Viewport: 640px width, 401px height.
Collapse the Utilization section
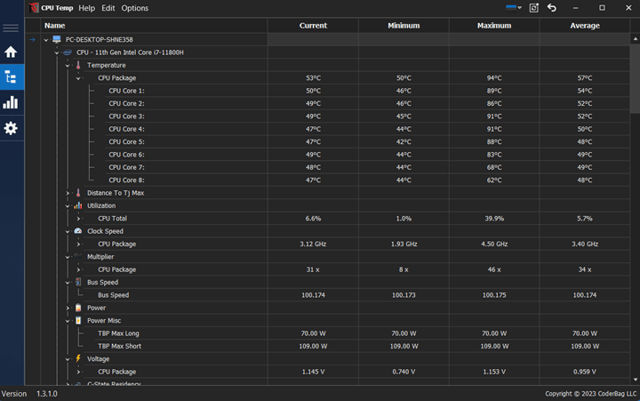click(x=68, y=205)
